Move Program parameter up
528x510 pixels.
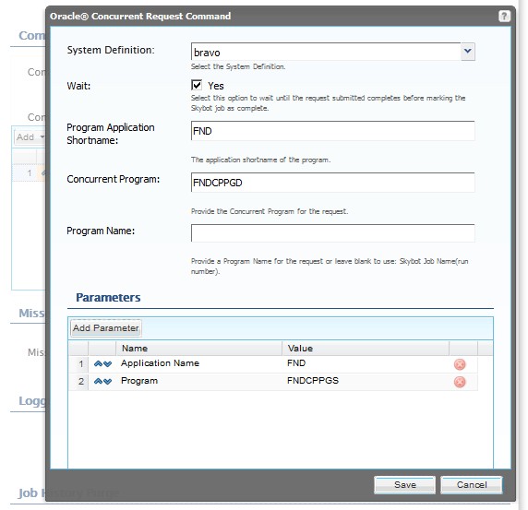[98, 382]
